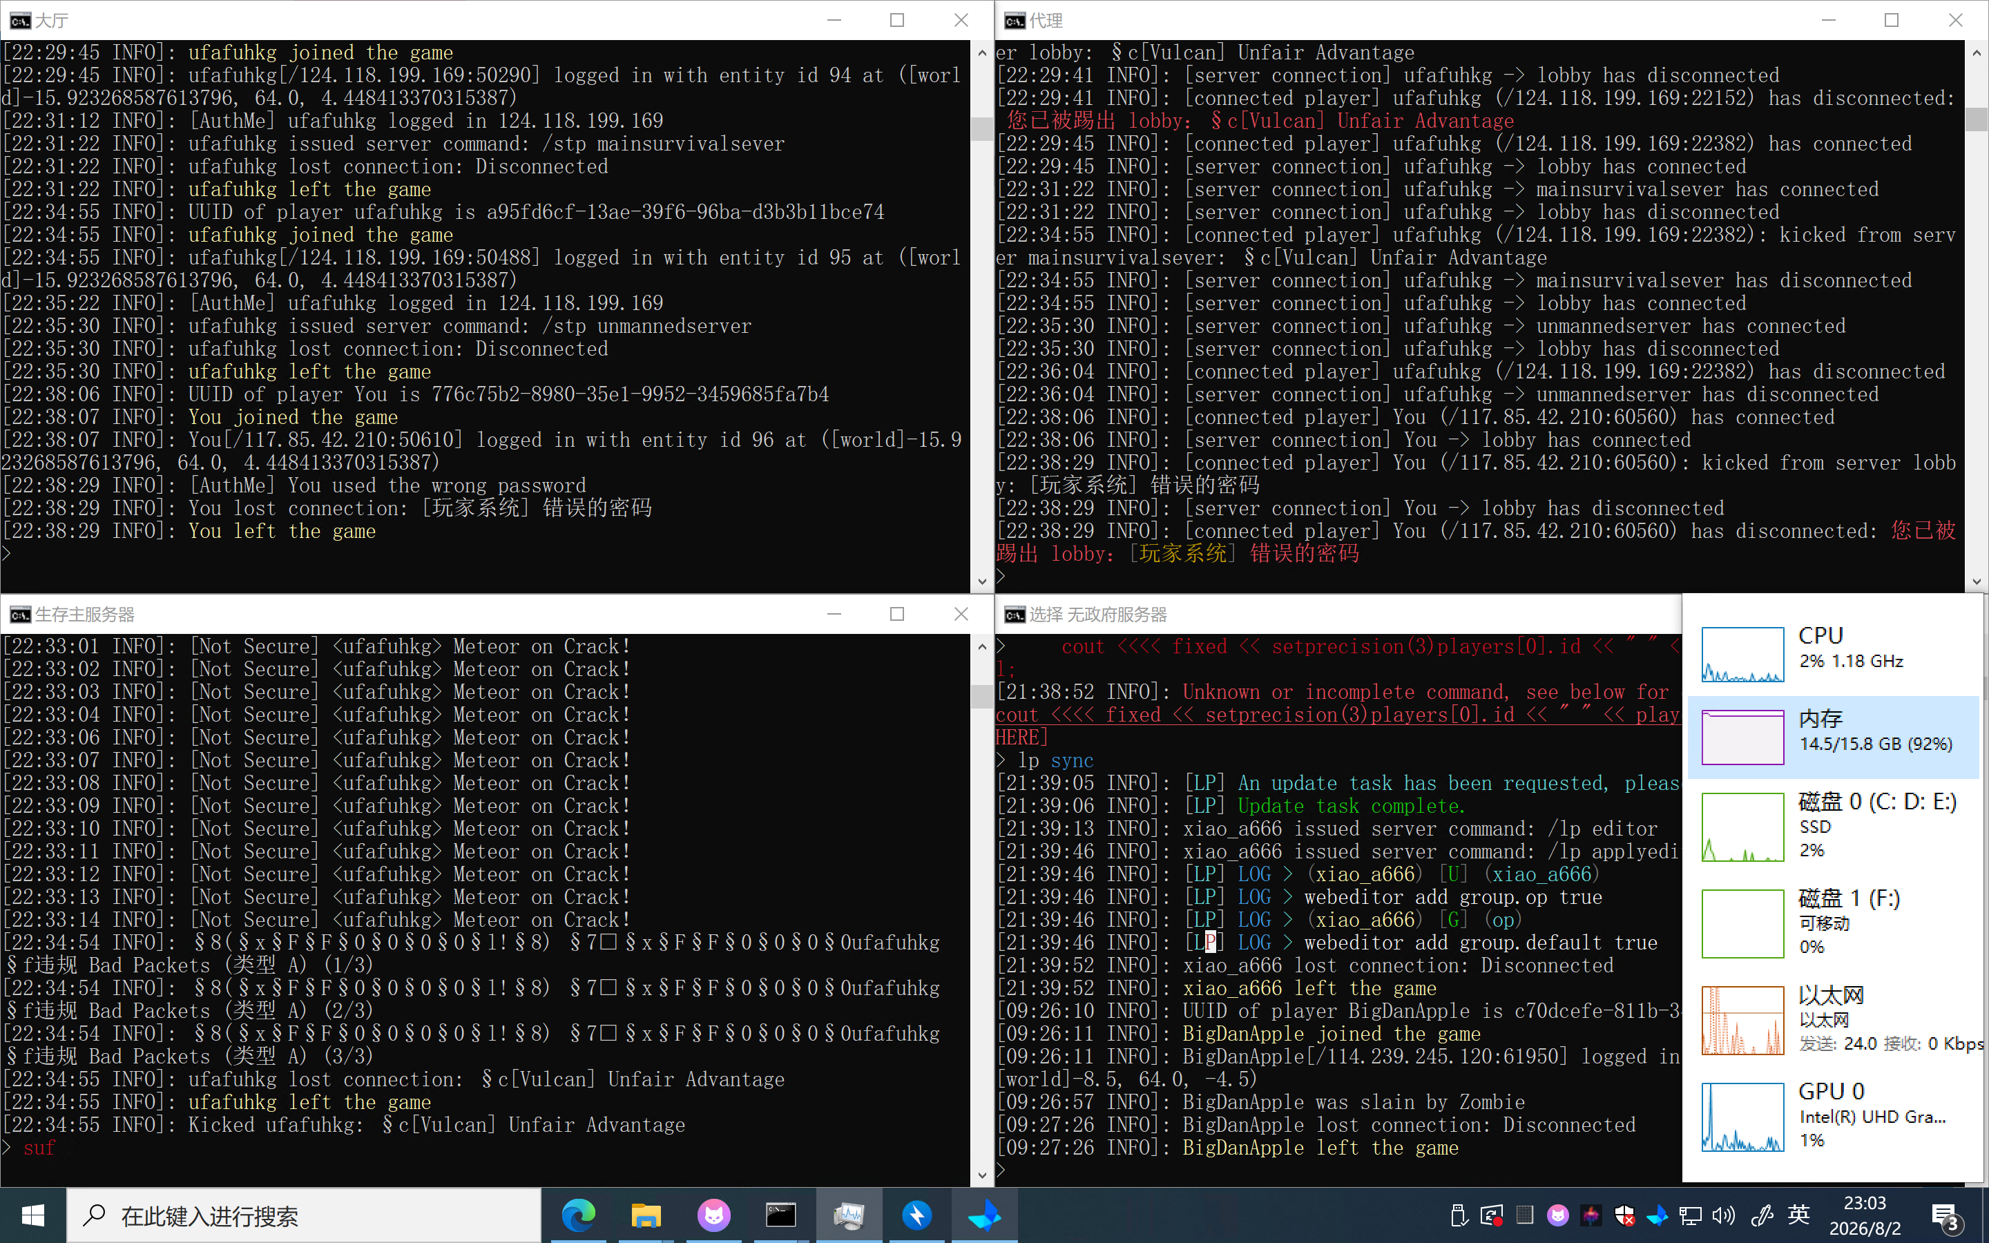Open Microsoft Edge from the taskbar
The image size is (1989, 1243).
(x=578, y=1215)
